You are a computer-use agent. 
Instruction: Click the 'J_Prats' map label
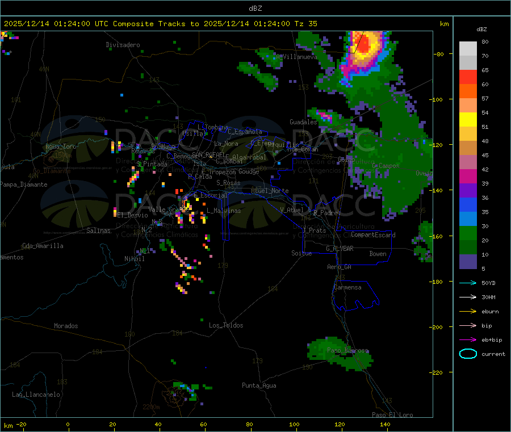click(x=315, y=230)
